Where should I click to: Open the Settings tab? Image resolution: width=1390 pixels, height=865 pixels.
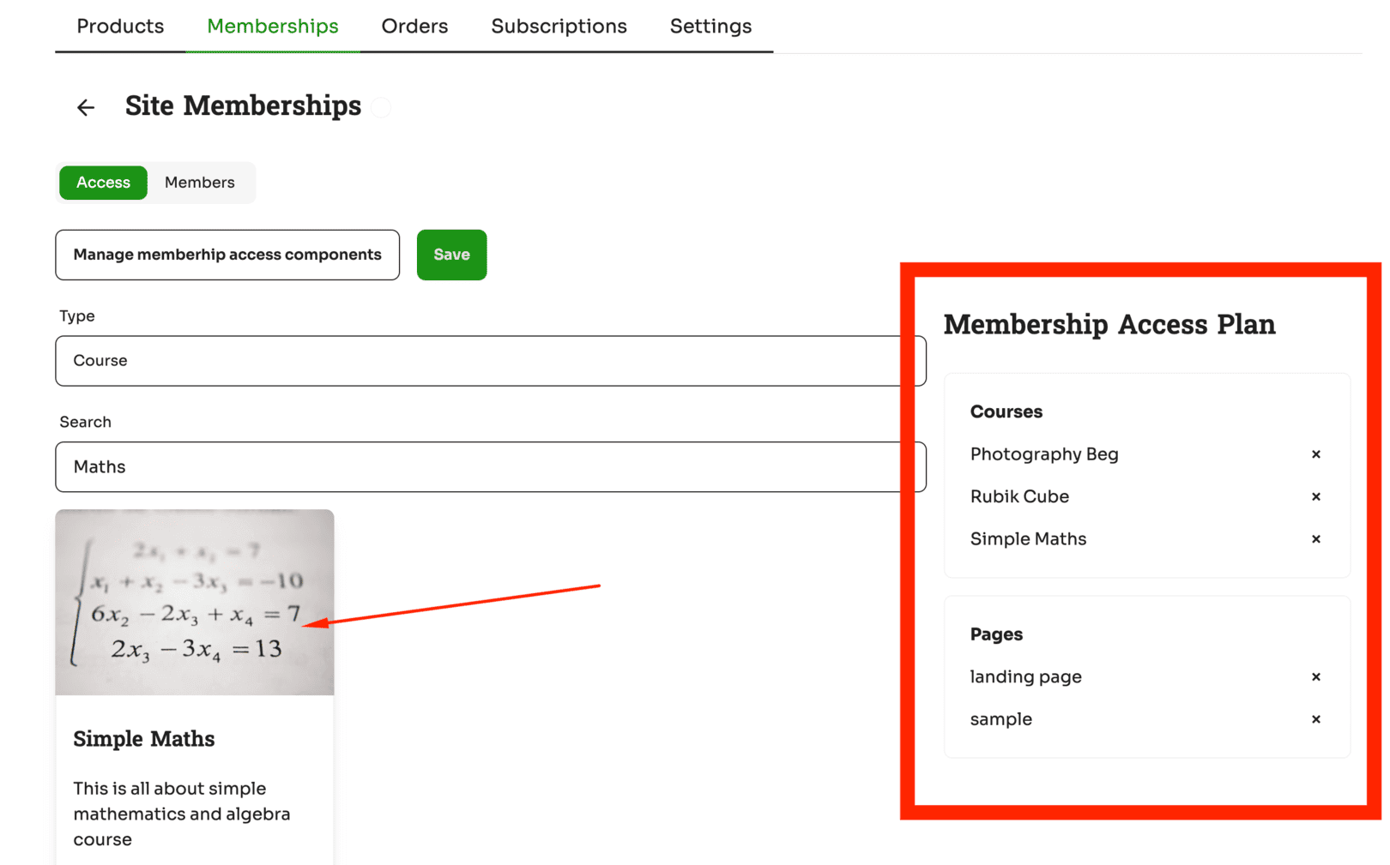(710, 27)
